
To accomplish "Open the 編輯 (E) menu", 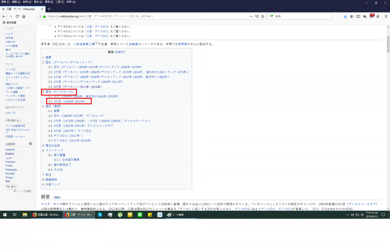I will click(16, 2).
